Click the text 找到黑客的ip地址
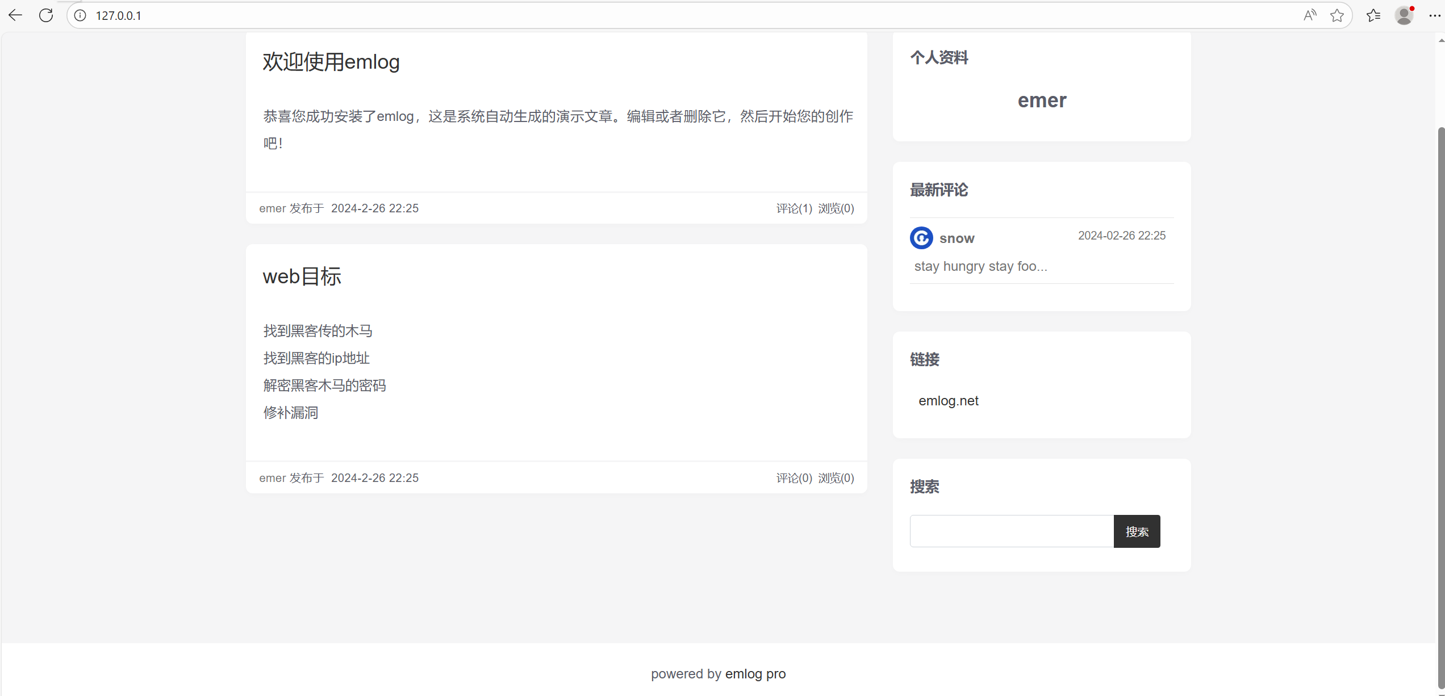The width and height of the screenshot is (1445, 696). tap(316, 358)
